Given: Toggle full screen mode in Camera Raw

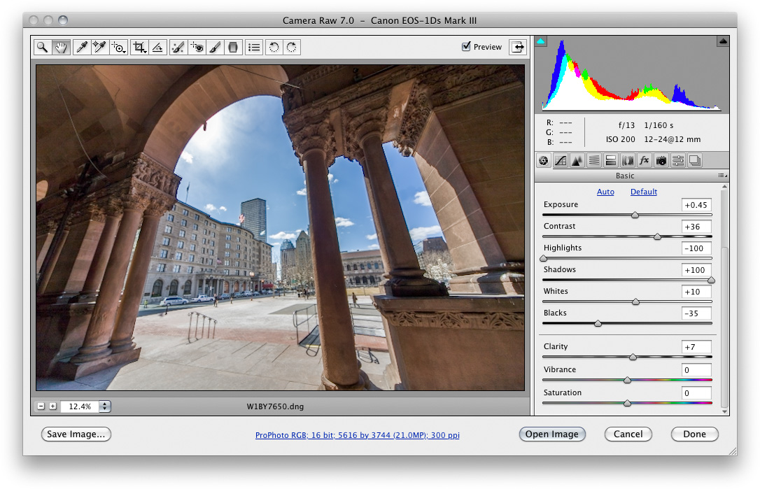Looking at the screenshot, I should coord(517,46).
